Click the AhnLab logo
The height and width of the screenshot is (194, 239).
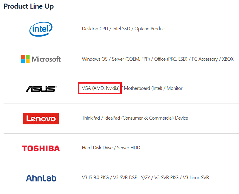coord(41,178)
